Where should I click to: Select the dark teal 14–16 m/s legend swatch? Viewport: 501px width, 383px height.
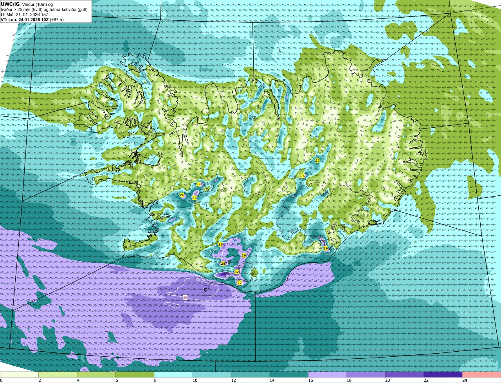coord(289,374)
